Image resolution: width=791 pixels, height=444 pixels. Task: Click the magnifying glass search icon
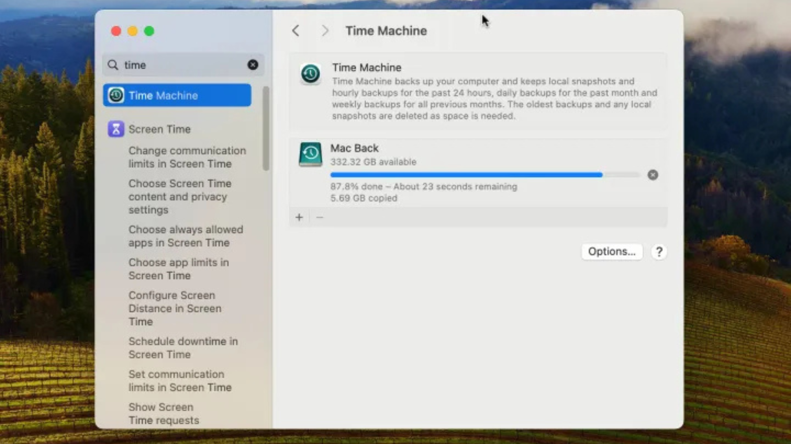[112, 65]
